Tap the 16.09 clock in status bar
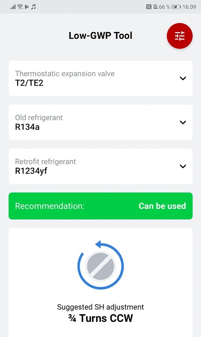 pos(189,7)
